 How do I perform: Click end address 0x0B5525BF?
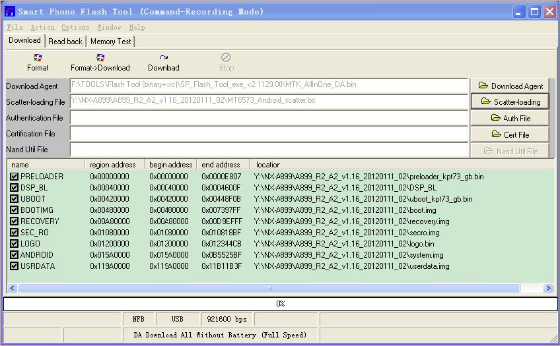click(221, 255)
